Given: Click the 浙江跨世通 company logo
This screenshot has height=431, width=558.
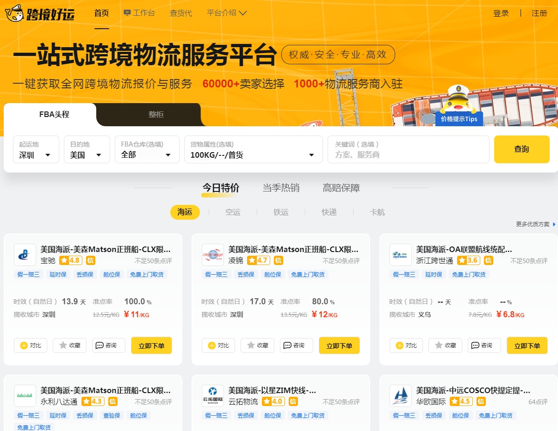Looking at the screenshot, I should point(400,255).
